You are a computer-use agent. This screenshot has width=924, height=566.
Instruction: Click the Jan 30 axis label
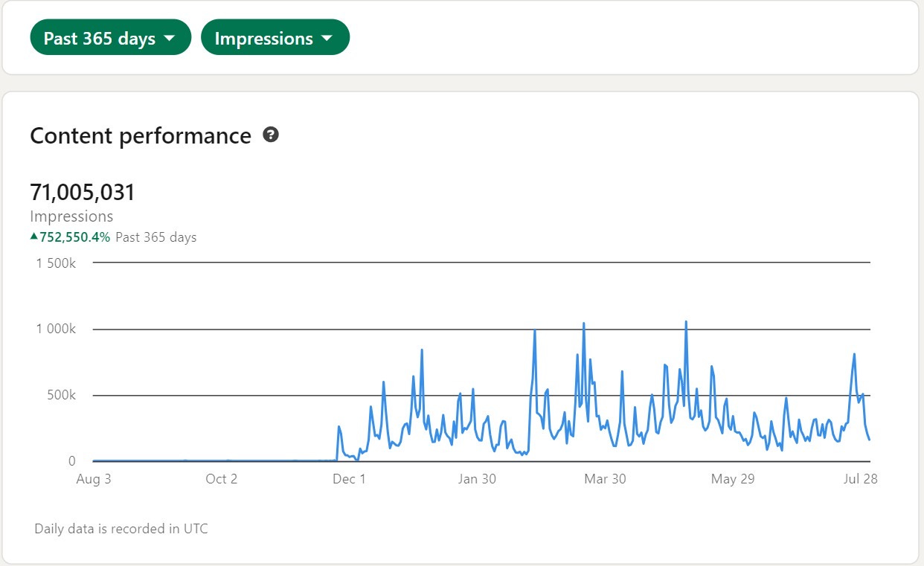pyautogui.click(x=477, y=479)
